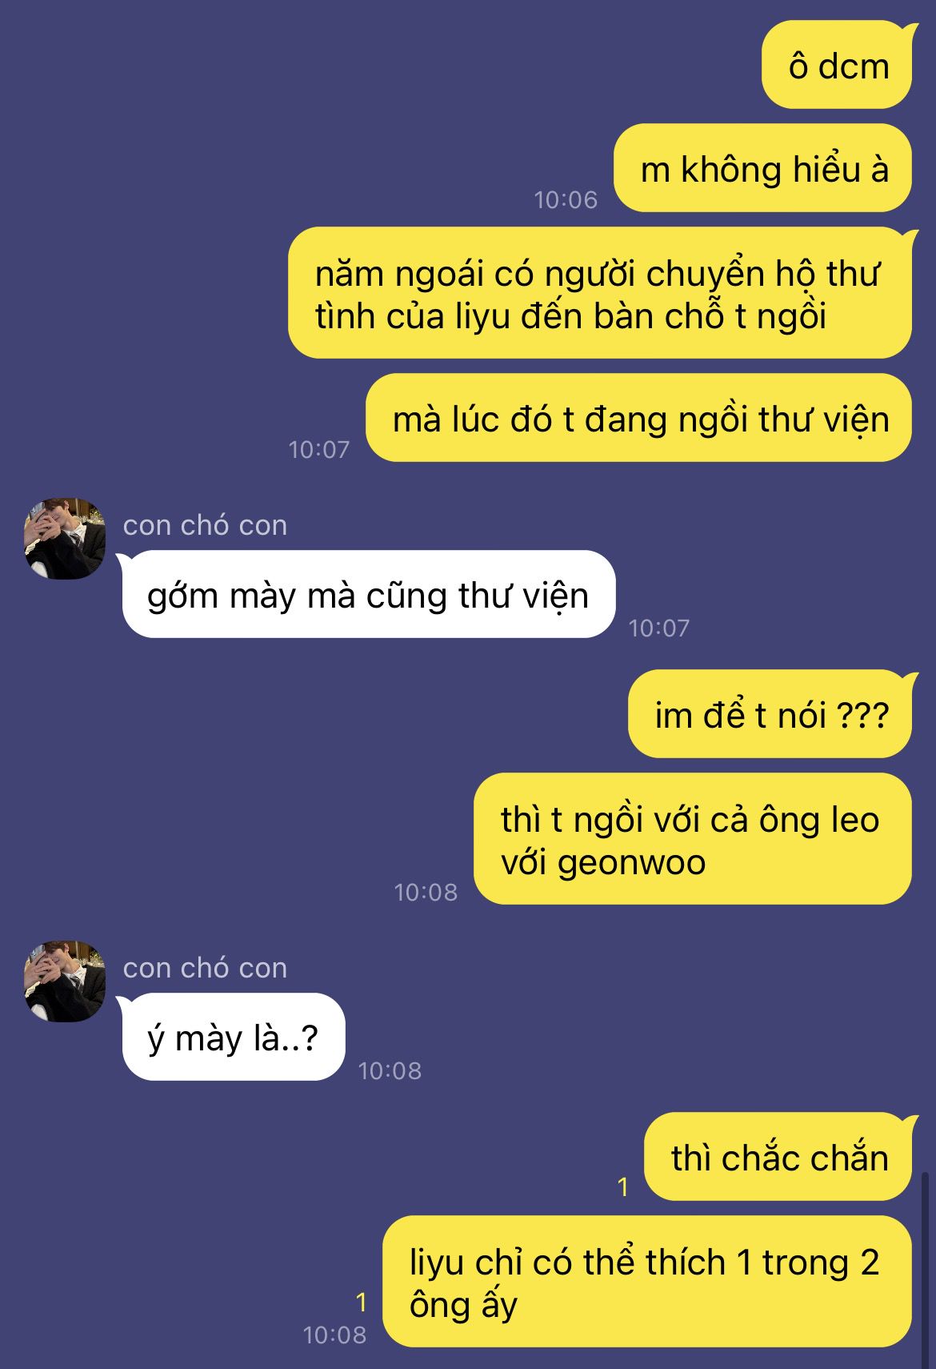The width and height of the screenshot is (936, 1369).
Task: Select the 'm không hiểu à' message bubble
Action: coord(763,168)
